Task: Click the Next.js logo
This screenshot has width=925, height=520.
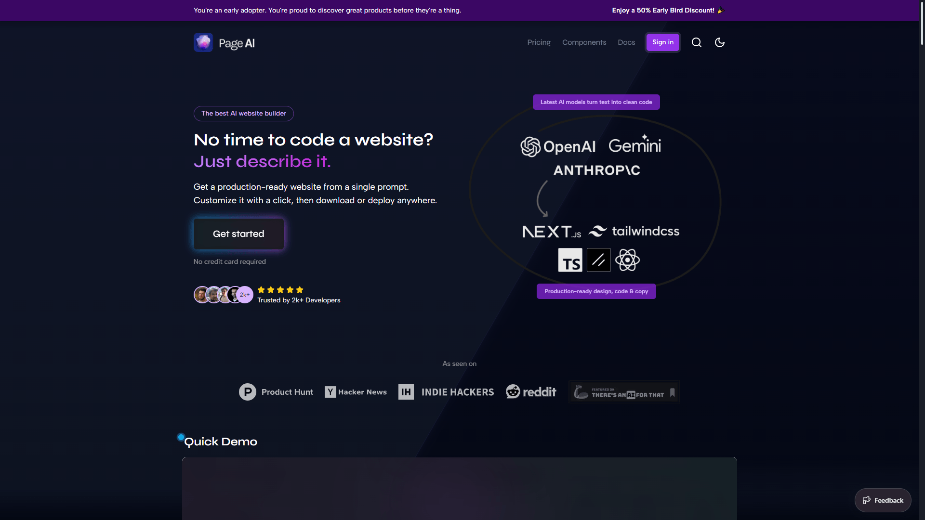Action: click(552, 232)
